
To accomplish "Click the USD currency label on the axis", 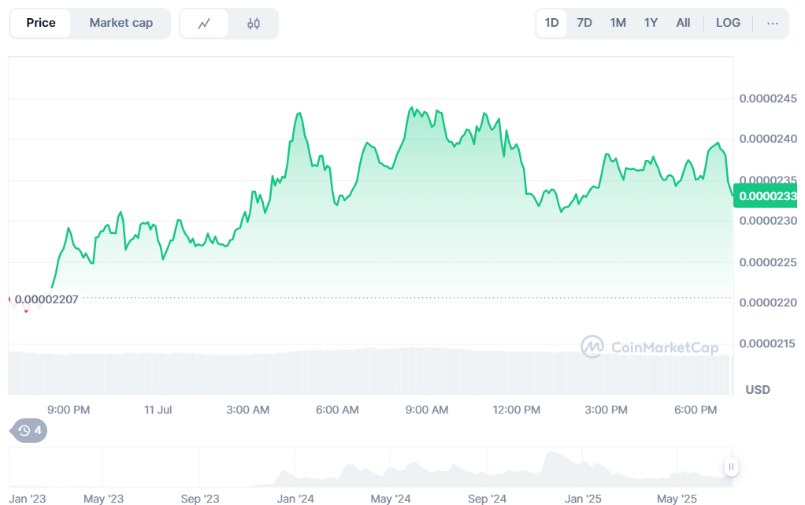I will [x=757, y=389].
